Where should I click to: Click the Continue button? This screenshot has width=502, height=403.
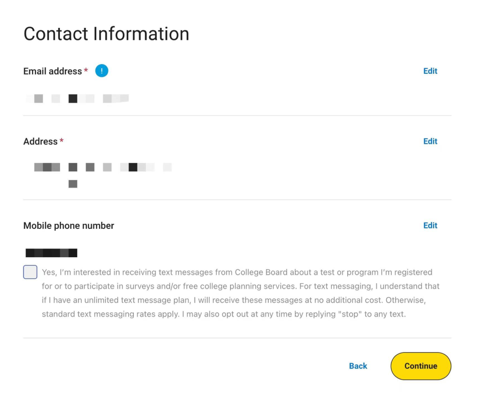421,366
